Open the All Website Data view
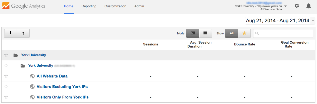 [x=52, y=76]
